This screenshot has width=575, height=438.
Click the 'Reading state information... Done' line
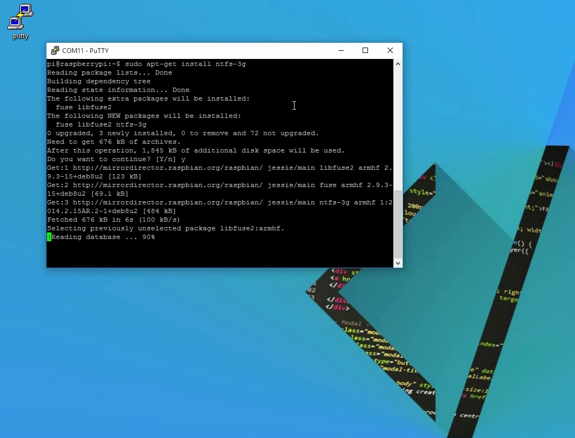[118, 90]
